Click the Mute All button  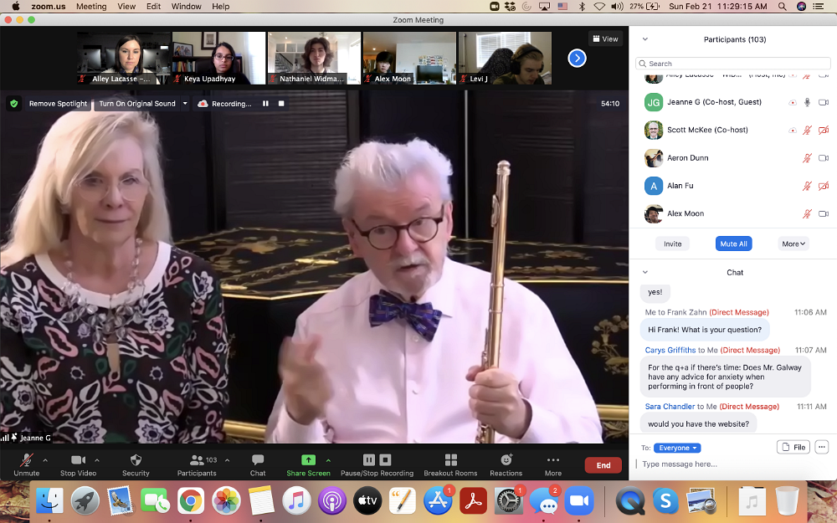[733, 244]
